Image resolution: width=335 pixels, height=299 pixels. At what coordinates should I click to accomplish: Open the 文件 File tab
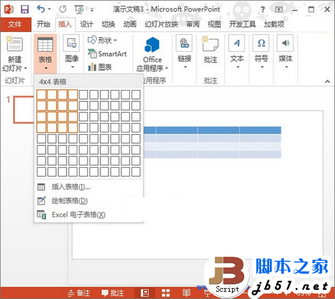point(15,24)
